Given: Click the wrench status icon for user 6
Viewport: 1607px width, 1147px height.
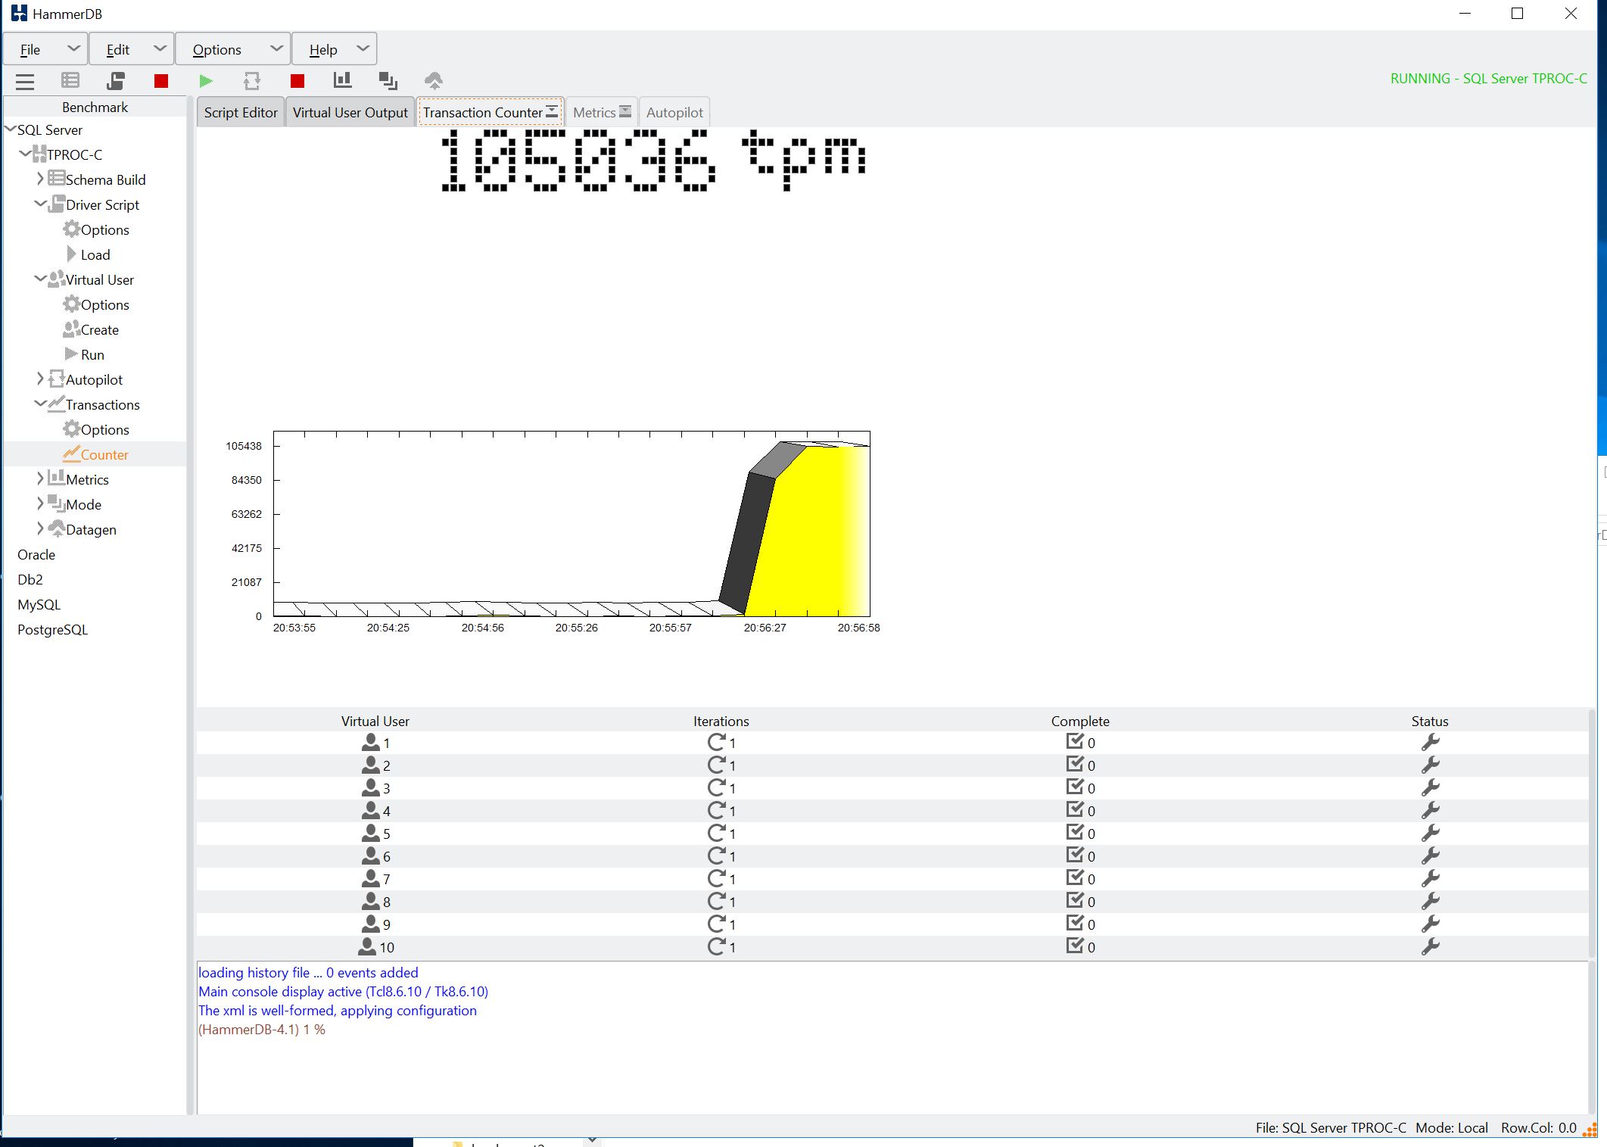Looking at the screenshot, I should pyautogui.click(x=1430, y=856).
